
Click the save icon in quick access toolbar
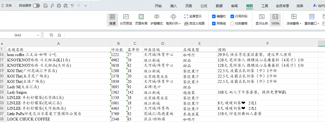click(45, 6)
